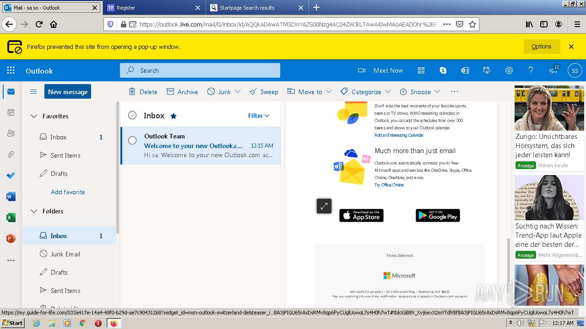The image size is (586, 329).
Task: Click the pop-up blocker Options button
Action: pyautogui.click(x=542, y=47)
